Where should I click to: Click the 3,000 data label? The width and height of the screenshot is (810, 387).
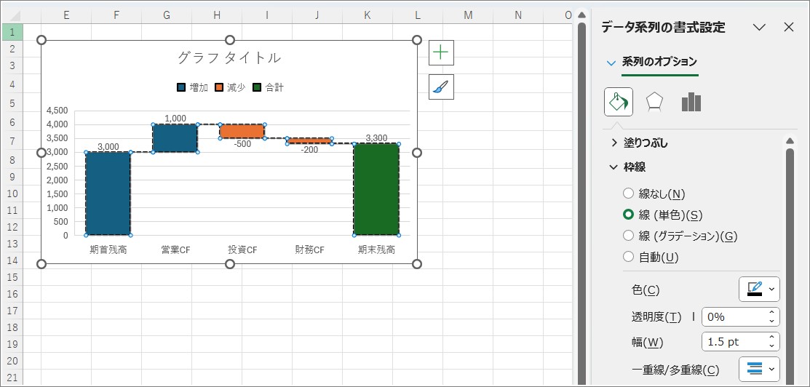108,147
